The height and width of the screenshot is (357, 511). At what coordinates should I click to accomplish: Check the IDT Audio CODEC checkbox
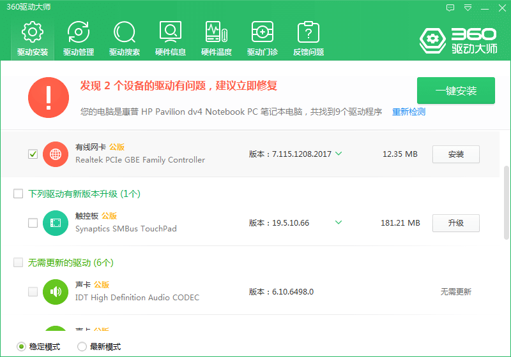[x=33, y=291]
